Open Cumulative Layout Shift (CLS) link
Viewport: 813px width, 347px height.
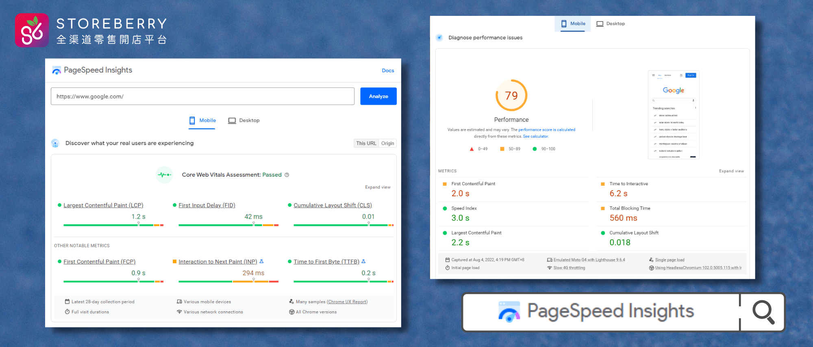[x=333, y=206]
